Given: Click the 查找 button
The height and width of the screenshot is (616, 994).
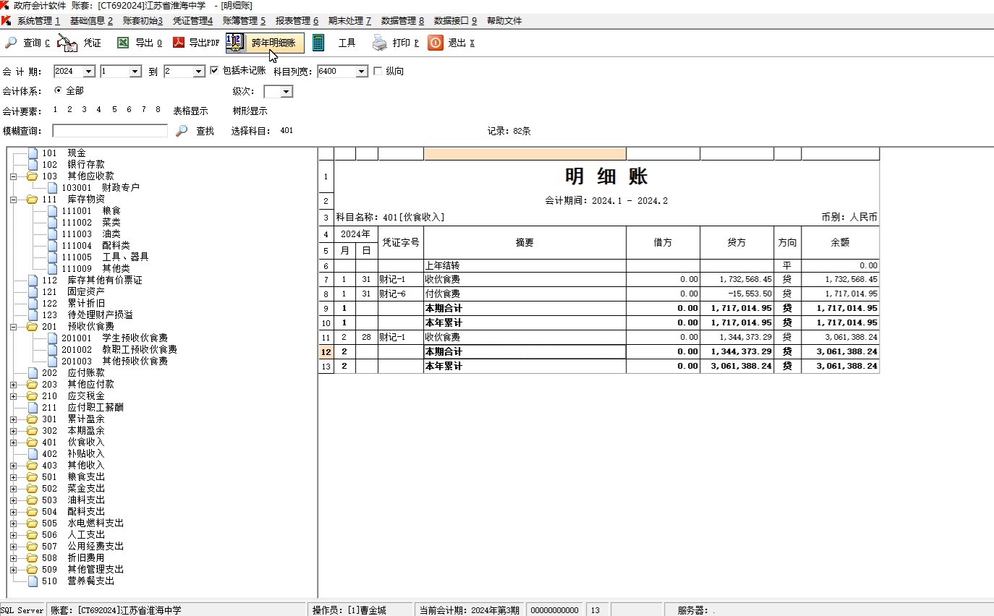Looking at the screenshot, I should pyautogui.click(x=205, y=132).
